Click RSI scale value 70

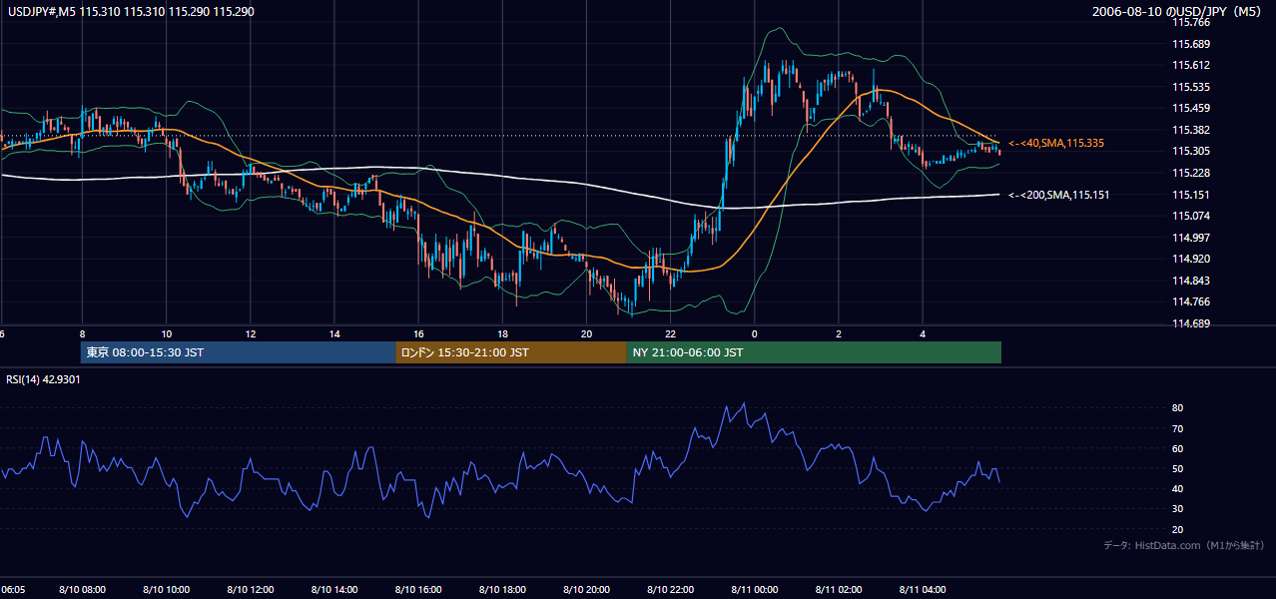click(x=1178, y=428)
